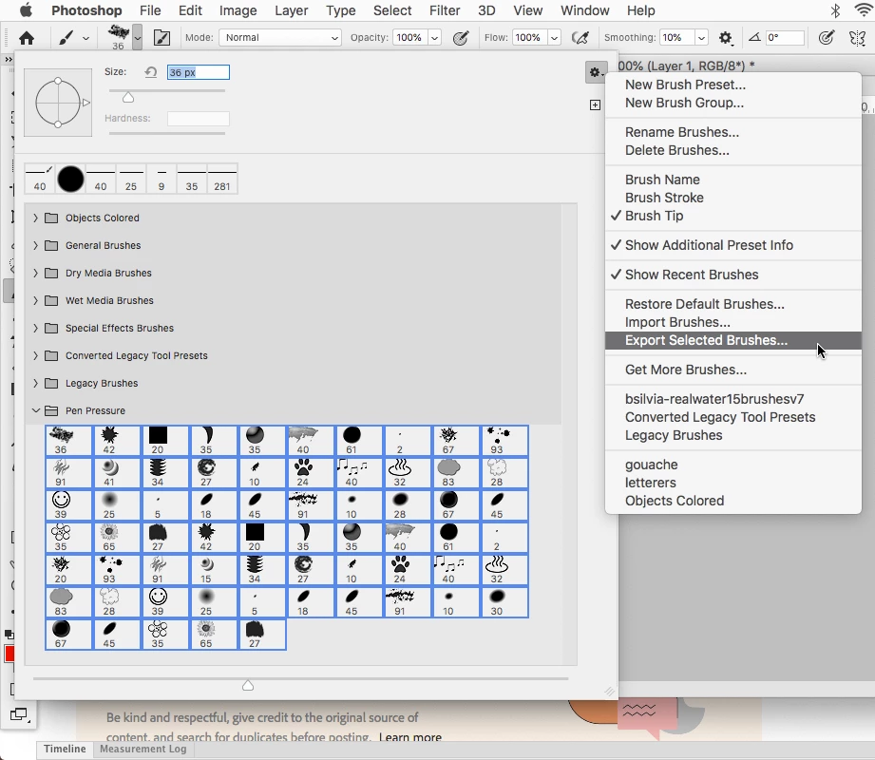The height and width of the screenshot is (760, 875).
Task: Follow the Learn more link
Action: point(410,737)
